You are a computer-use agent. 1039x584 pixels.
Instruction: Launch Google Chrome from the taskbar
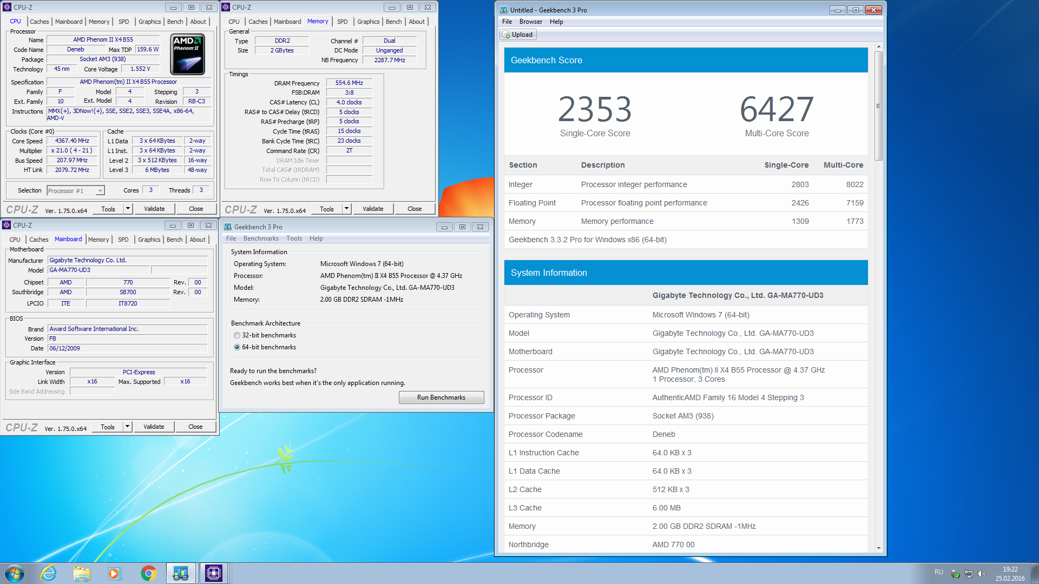(x=148, y=573)
